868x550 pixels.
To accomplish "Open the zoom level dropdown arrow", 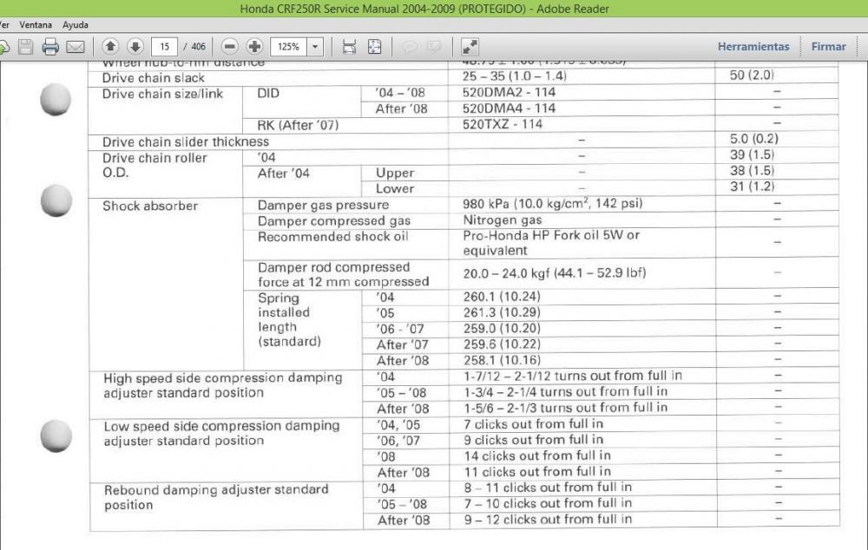I will (x=314, y=47).
